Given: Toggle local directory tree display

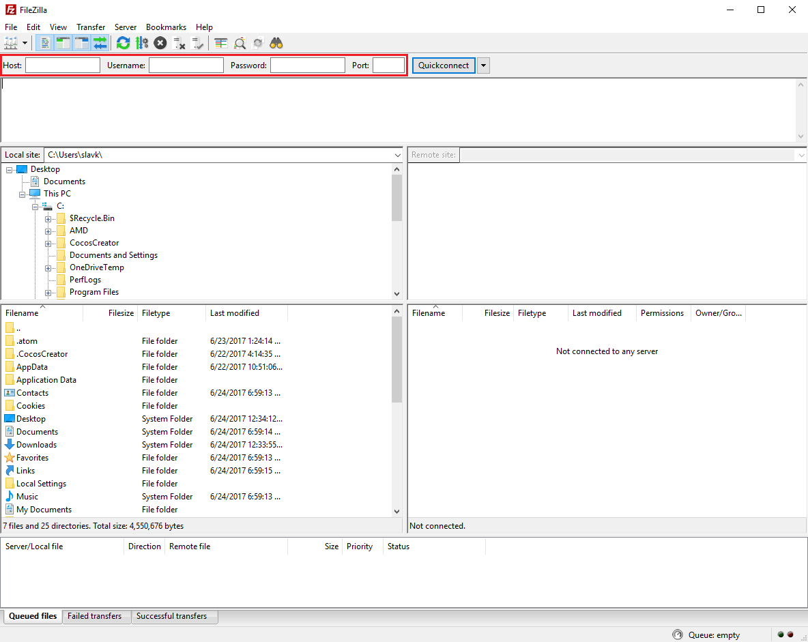Looking at the screenshot, I should coord(63,43).
